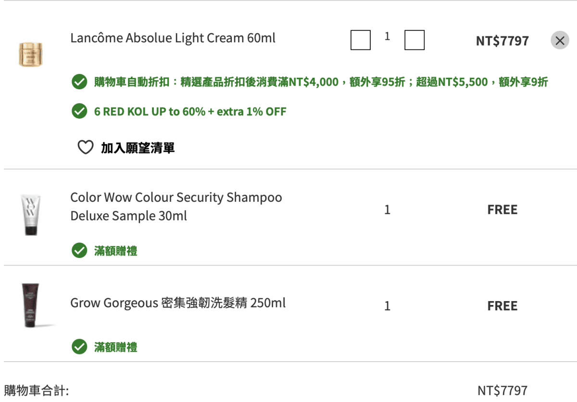Decrease quantity of Lancôme Absolue Light Cream
This screenshot has height=402, width=577.
(361, 40)
